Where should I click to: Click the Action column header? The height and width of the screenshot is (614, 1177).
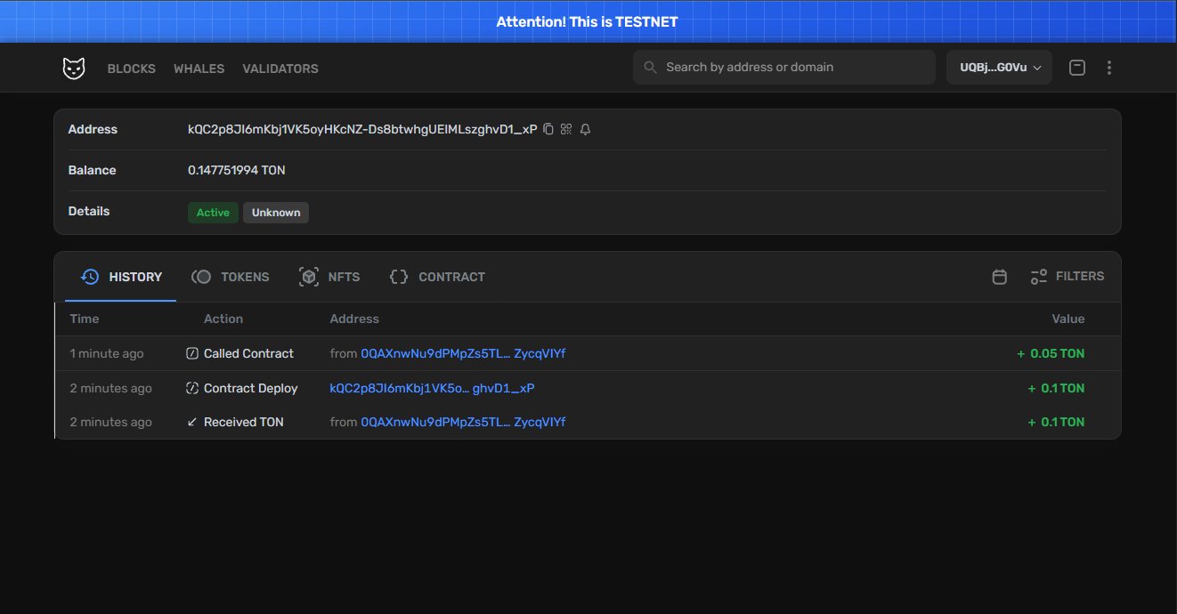(223, 319)
